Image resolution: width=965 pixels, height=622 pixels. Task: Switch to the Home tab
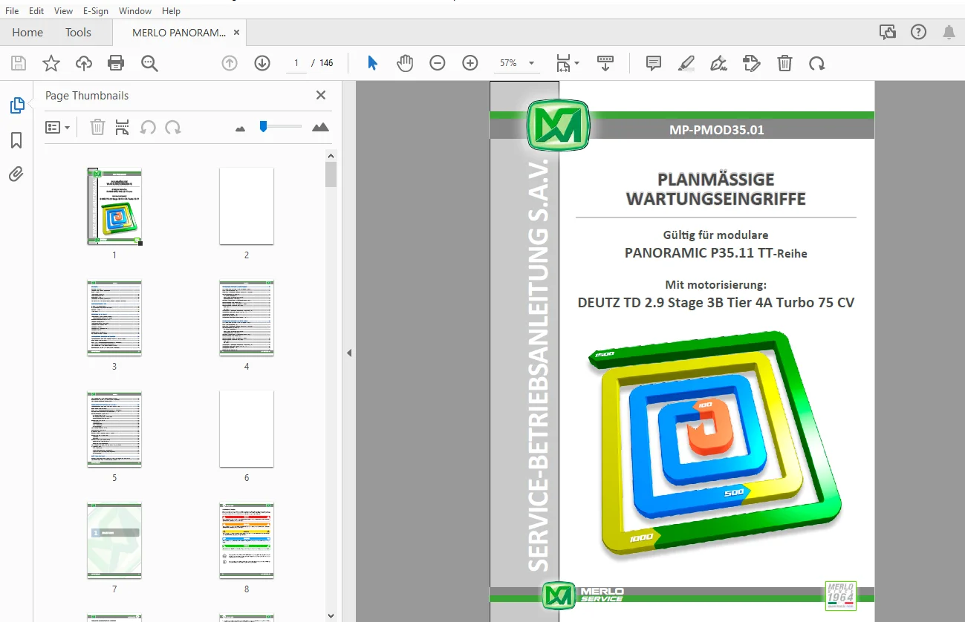(x=27, y=33)
